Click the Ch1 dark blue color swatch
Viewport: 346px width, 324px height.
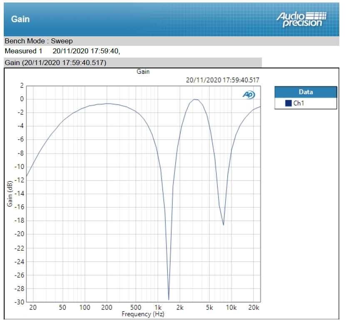point(288,103)
